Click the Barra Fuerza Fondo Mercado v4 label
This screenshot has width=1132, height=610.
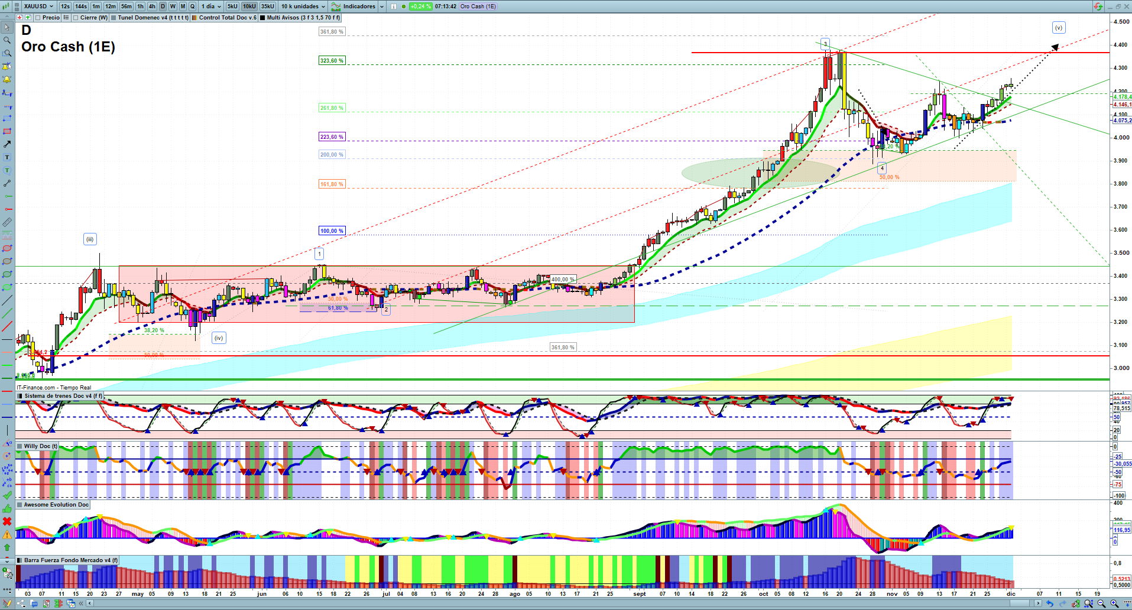pos(71,560)
